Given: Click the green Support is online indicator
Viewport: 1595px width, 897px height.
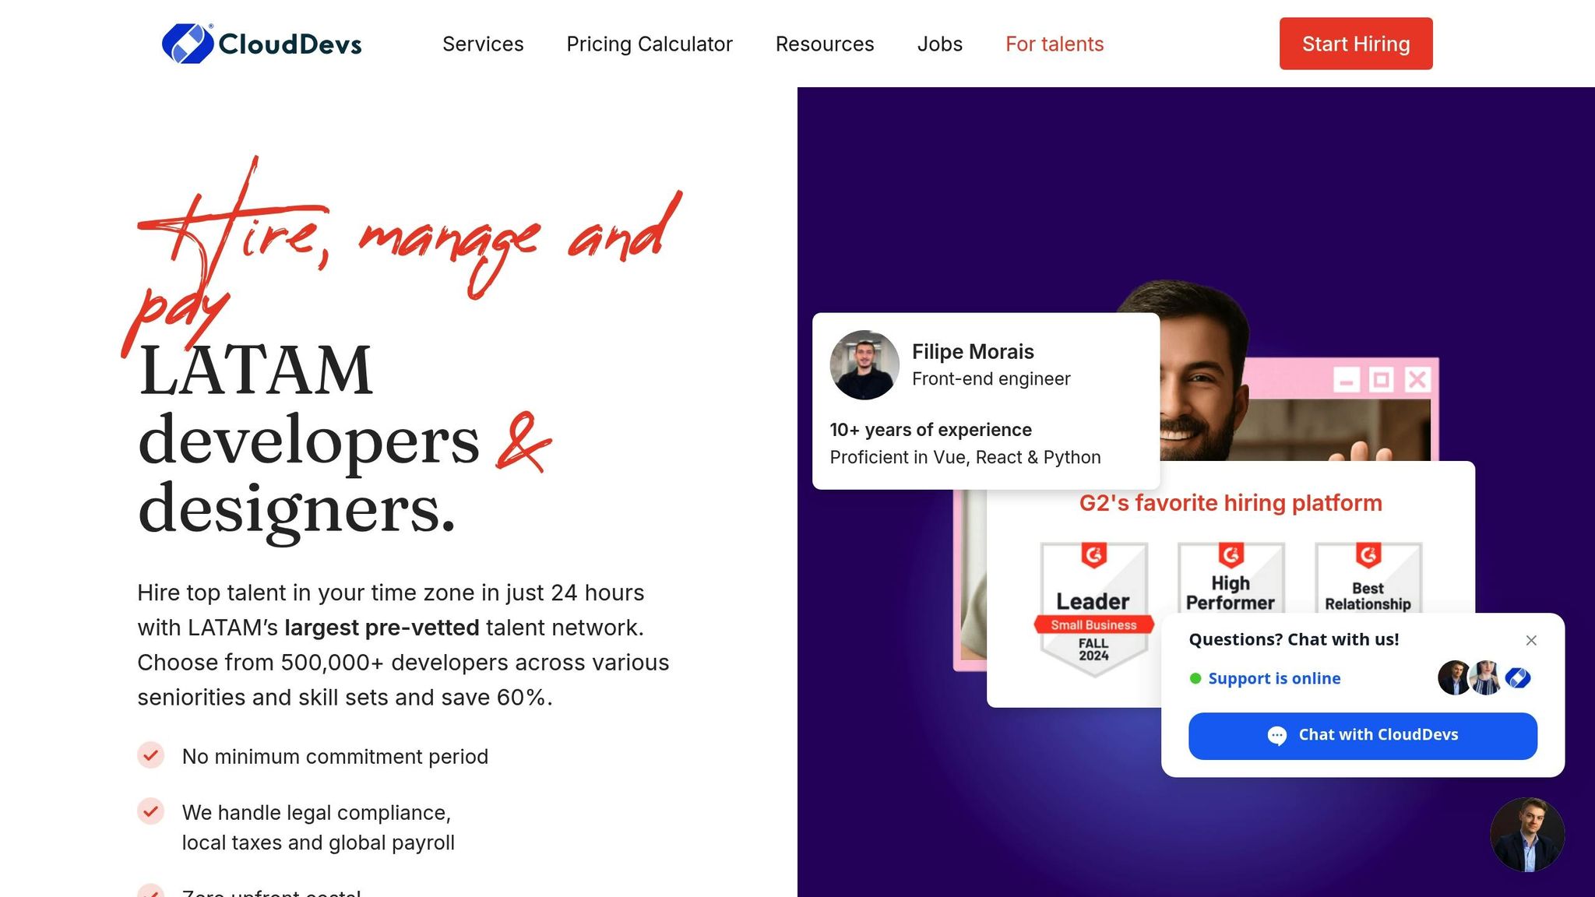Looking at the screenshot, I should pos(1195,678).
